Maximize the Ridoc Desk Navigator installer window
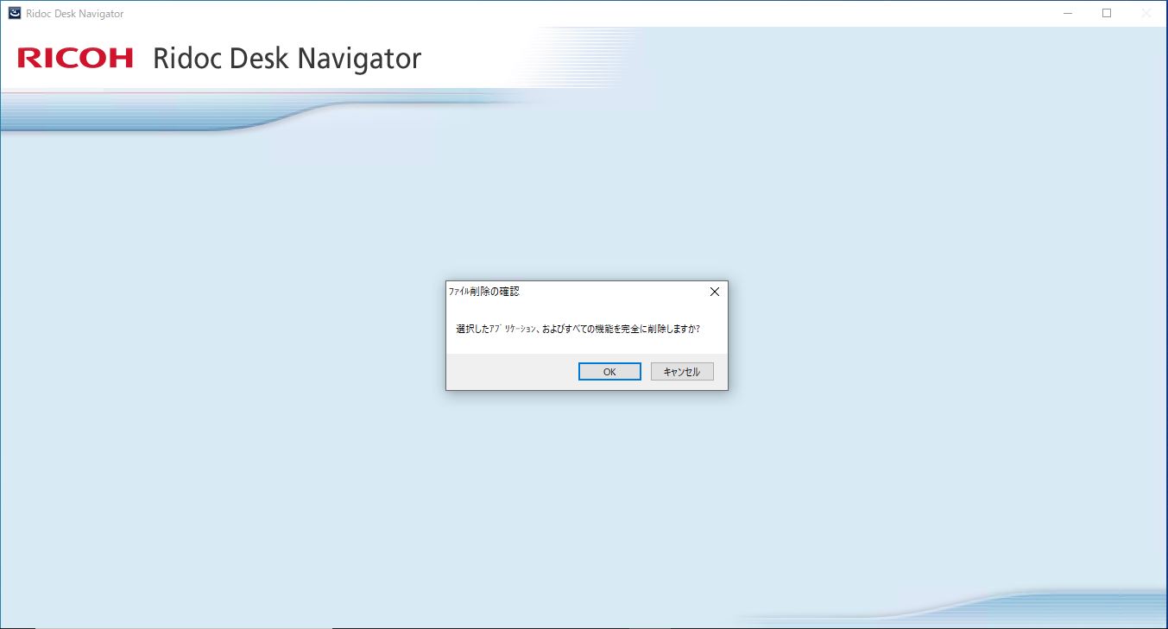 coord(1107,13)
